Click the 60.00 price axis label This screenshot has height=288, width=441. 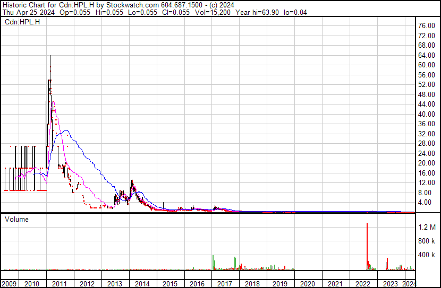pos(427,65)
